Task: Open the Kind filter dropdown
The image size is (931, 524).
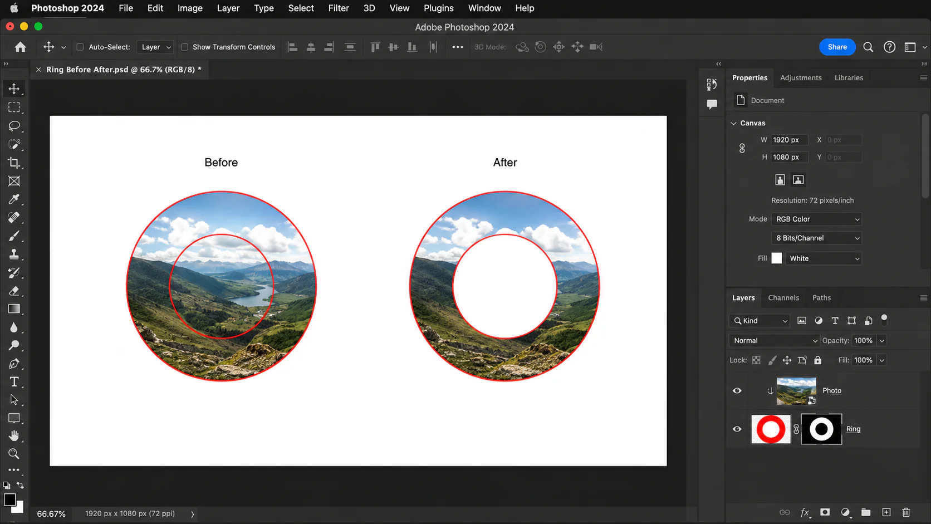Action: (759, 321)
